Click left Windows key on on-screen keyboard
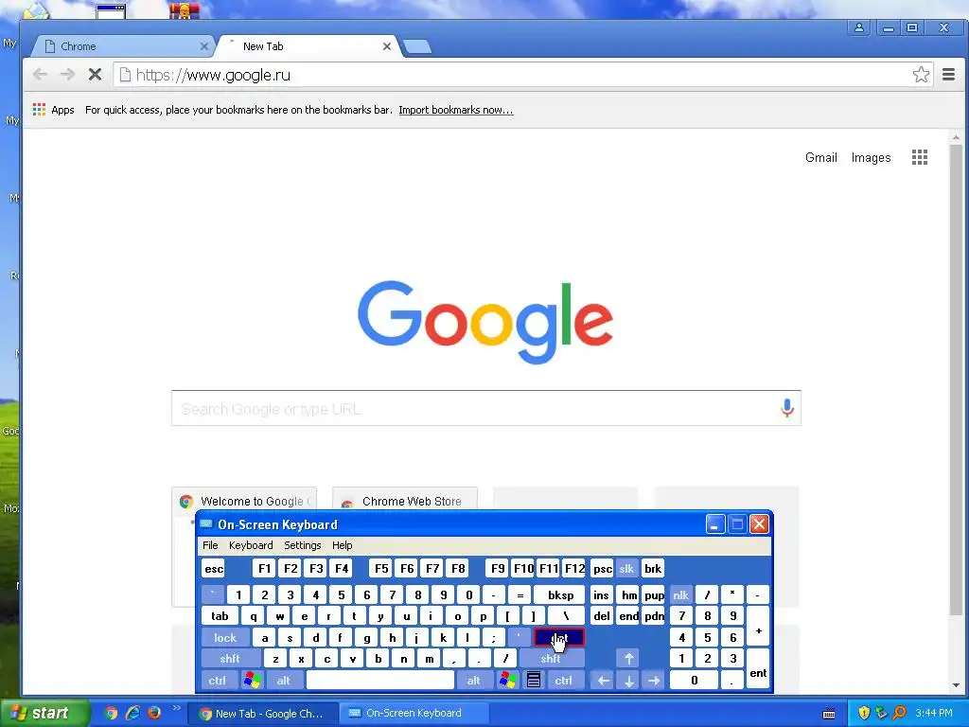Screen dimensions: 969x727 point(252,680)
